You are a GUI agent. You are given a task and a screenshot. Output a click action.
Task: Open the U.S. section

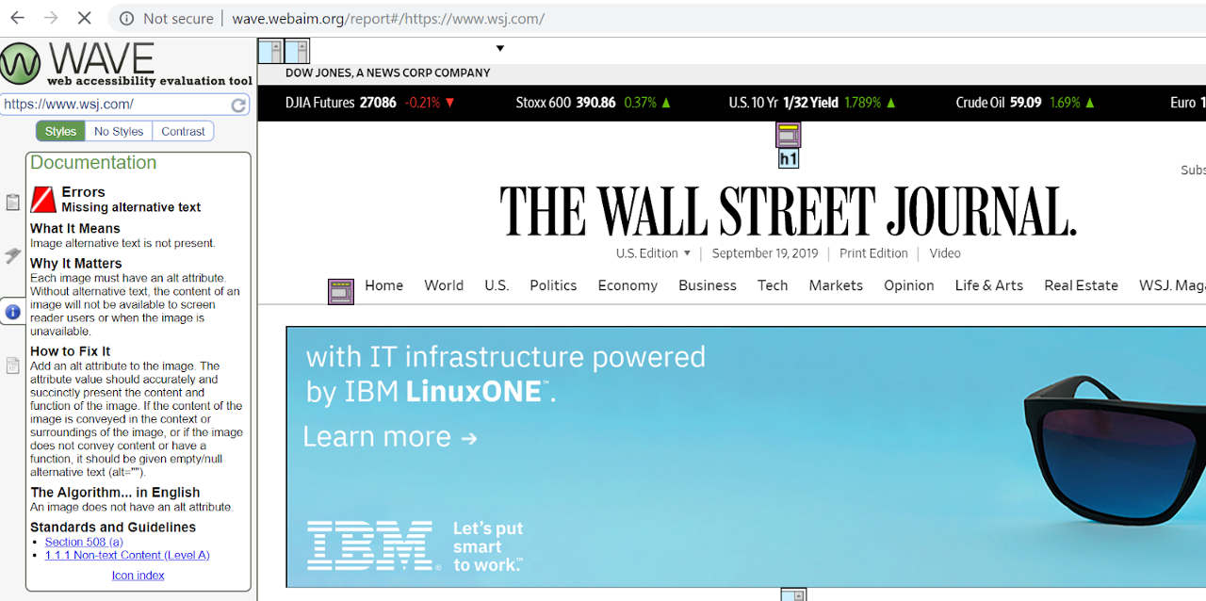click(x=497, y=285)
